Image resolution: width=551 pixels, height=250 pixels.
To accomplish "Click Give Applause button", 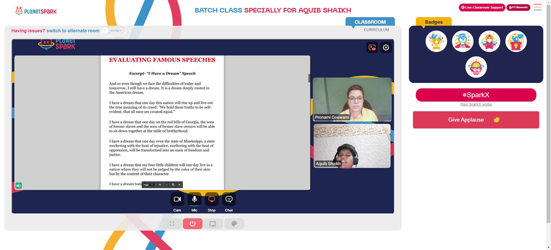I will pos(476,120).
